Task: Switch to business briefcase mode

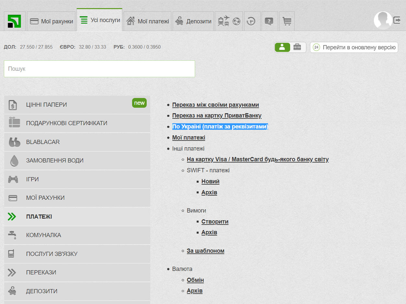Action: (x=297, y=47)
